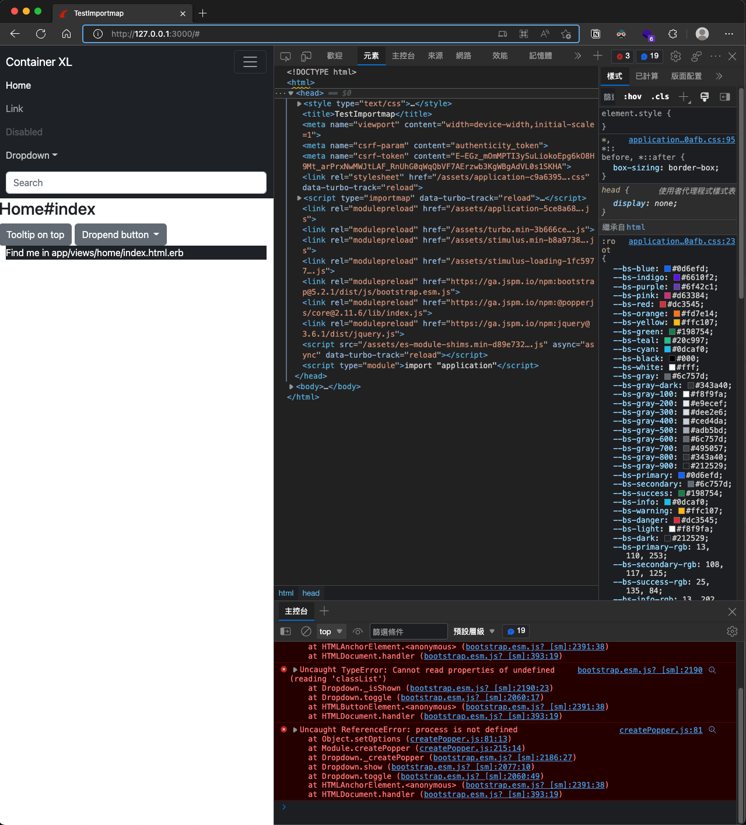Image resolution: width=746 pixels, height=825 pixels.
Task: Switch to the 來源 tab
Action: pyautogui.click(x=435, y=56)
